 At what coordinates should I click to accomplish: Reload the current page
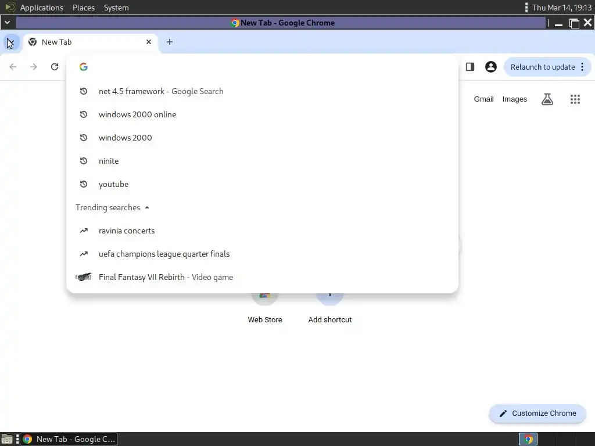pyautogui.click(x=55, y=67)
